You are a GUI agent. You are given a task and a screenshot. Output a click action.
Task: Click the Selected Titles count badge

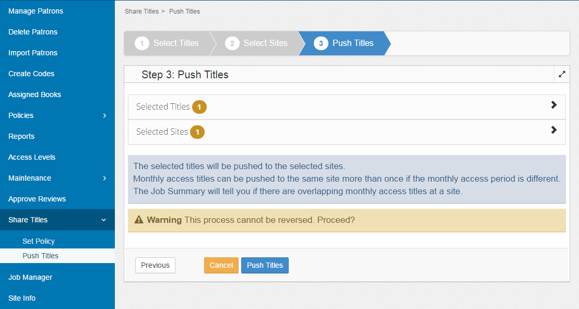(199, 107)
